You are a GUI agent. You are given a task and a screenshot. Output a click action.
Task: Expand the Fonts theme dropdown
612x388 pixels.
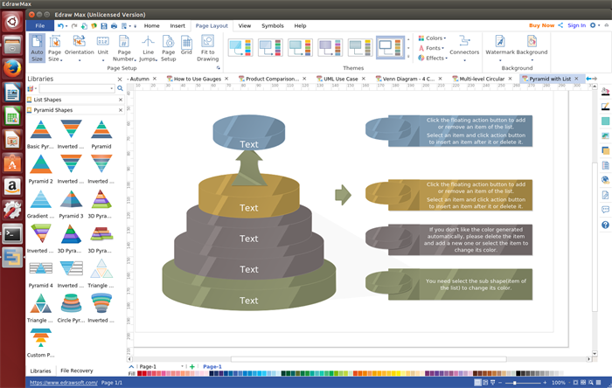(x=433, y=48)
